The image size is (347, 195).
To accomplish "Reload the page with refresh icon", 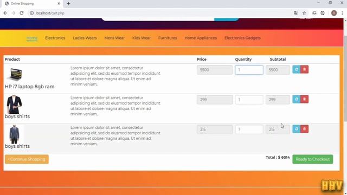I will pos(22,13).
